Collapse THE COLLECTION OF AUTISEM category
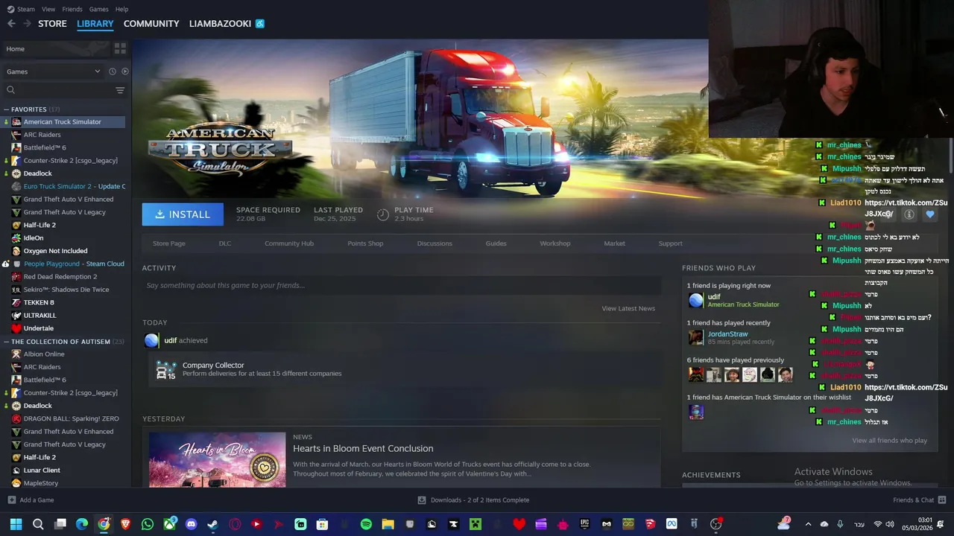The height and width of the screenshot is (536, 954). [6, 342]
